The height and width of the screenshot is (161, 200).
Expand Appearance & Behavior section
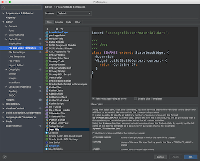(x=3, y=13)
